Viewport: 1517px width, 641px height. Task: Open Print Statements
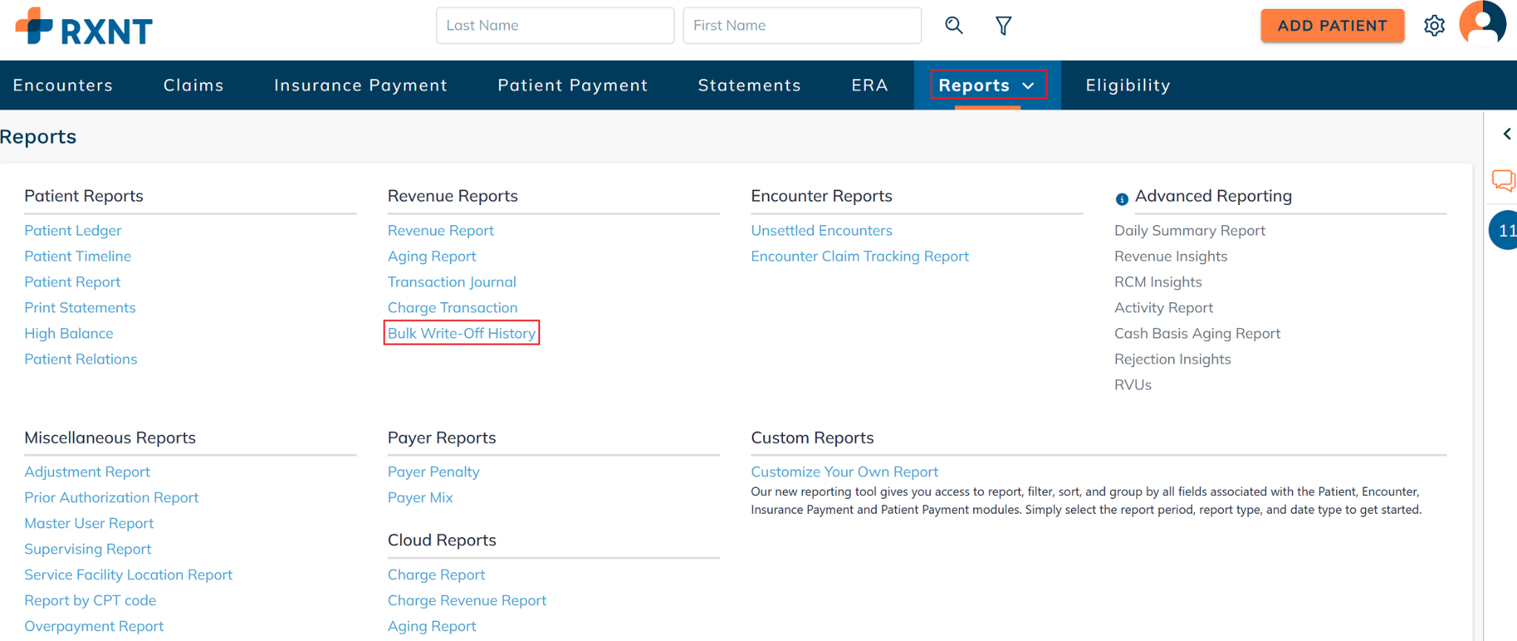pyautogui.click(x=80, y=307)
